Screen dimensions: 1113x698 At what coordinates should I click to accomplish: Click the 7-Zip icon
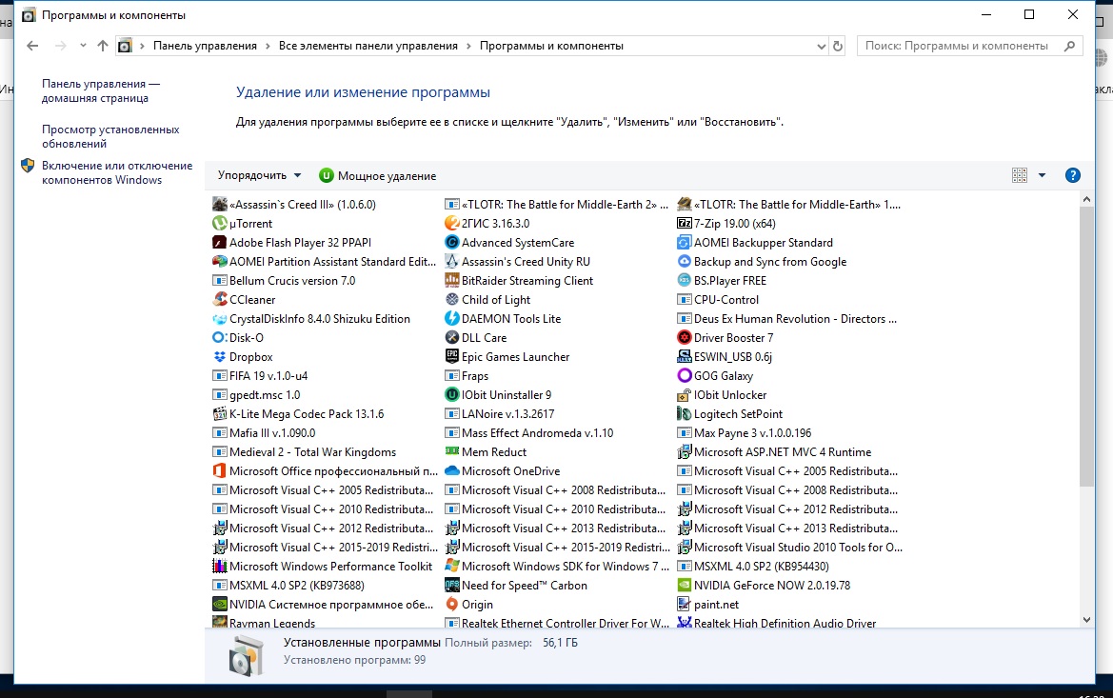(x=685, y=223)
